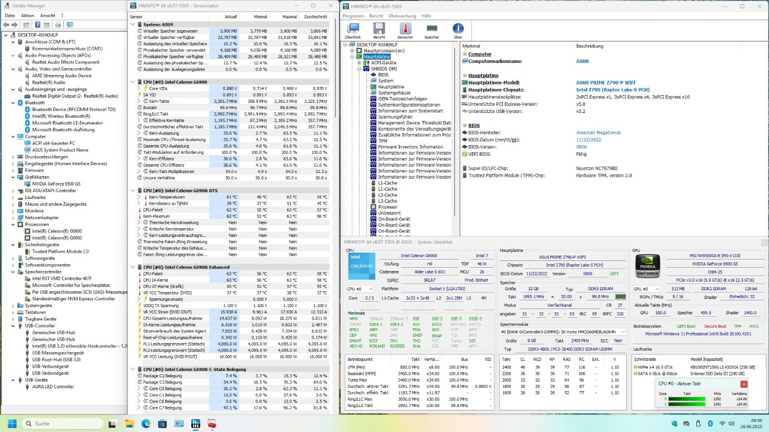This screenshot has width=769, height=432.
Task: Click the Beschreibung column header in HWiNFO
Action: click(590, 46)
